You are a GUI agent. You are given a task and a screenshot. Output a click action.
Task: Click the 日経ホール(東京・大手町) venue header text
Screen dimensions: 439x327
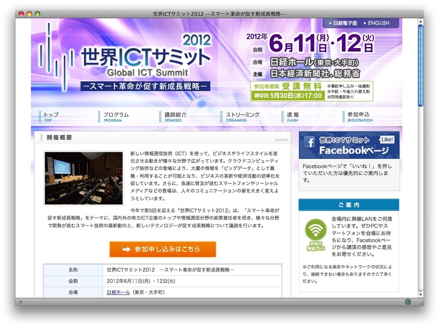click(x=315, y=62)
